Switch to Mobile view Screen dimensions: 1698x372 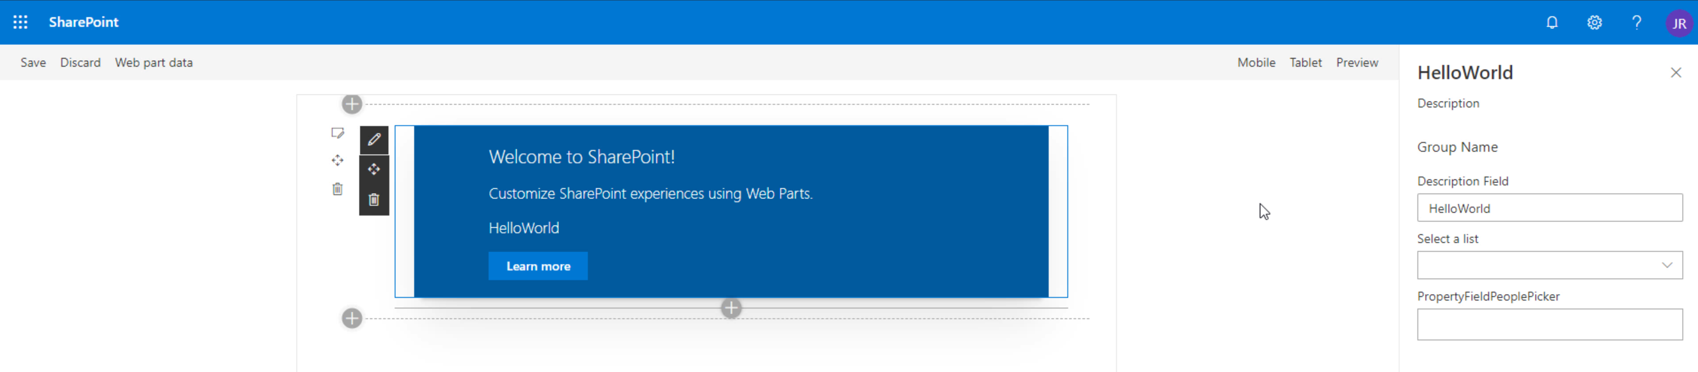(1255, 63)
